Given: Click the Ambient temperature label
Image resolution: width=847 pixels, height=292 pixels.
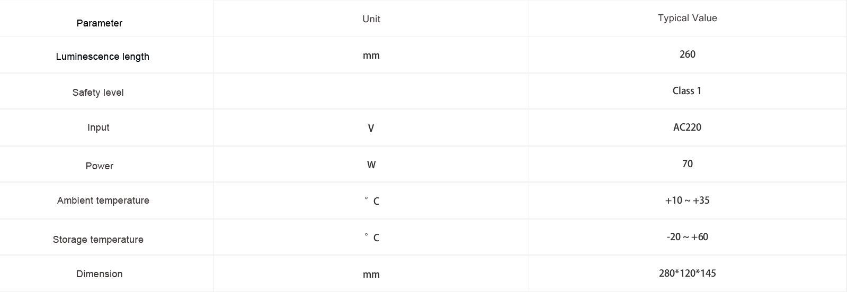Looking at the screenshot, I should pos(103,200).
